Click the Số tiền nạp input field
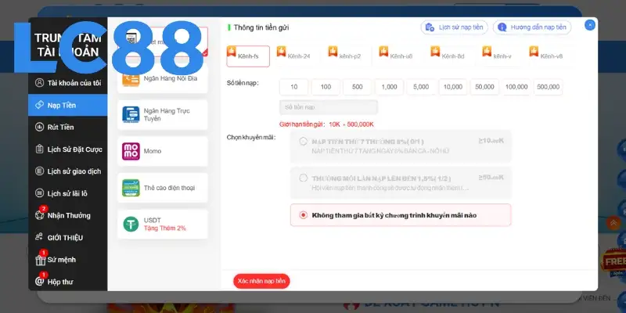This screenshot has height=313, width=626. [328, 107]
